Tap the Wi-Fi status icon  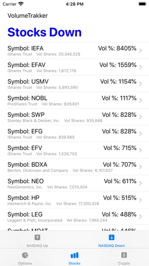tap(21, 4)
